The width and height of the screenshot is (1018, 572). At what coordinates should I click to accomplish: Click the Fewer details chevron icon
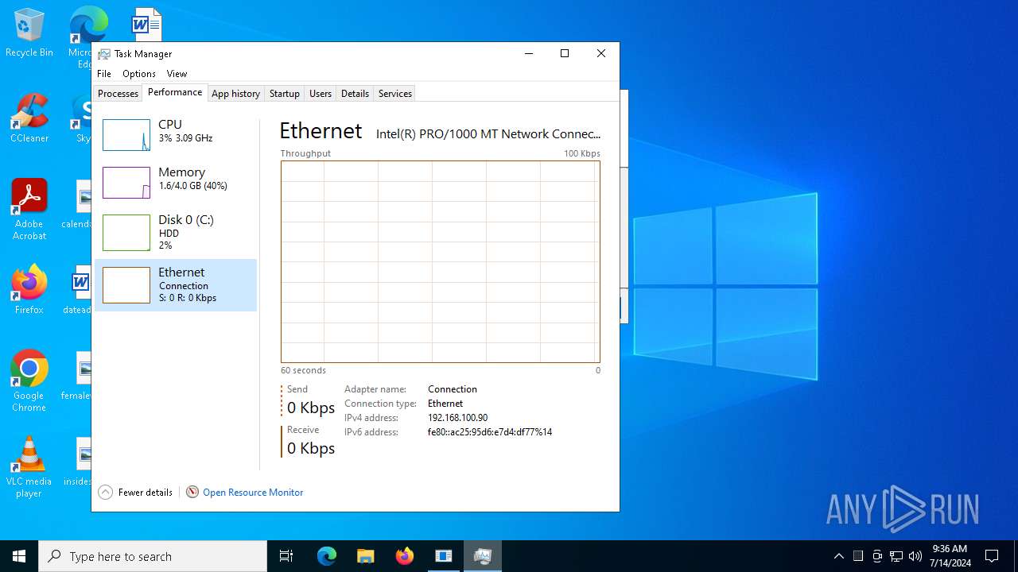[x=106, y=493]
